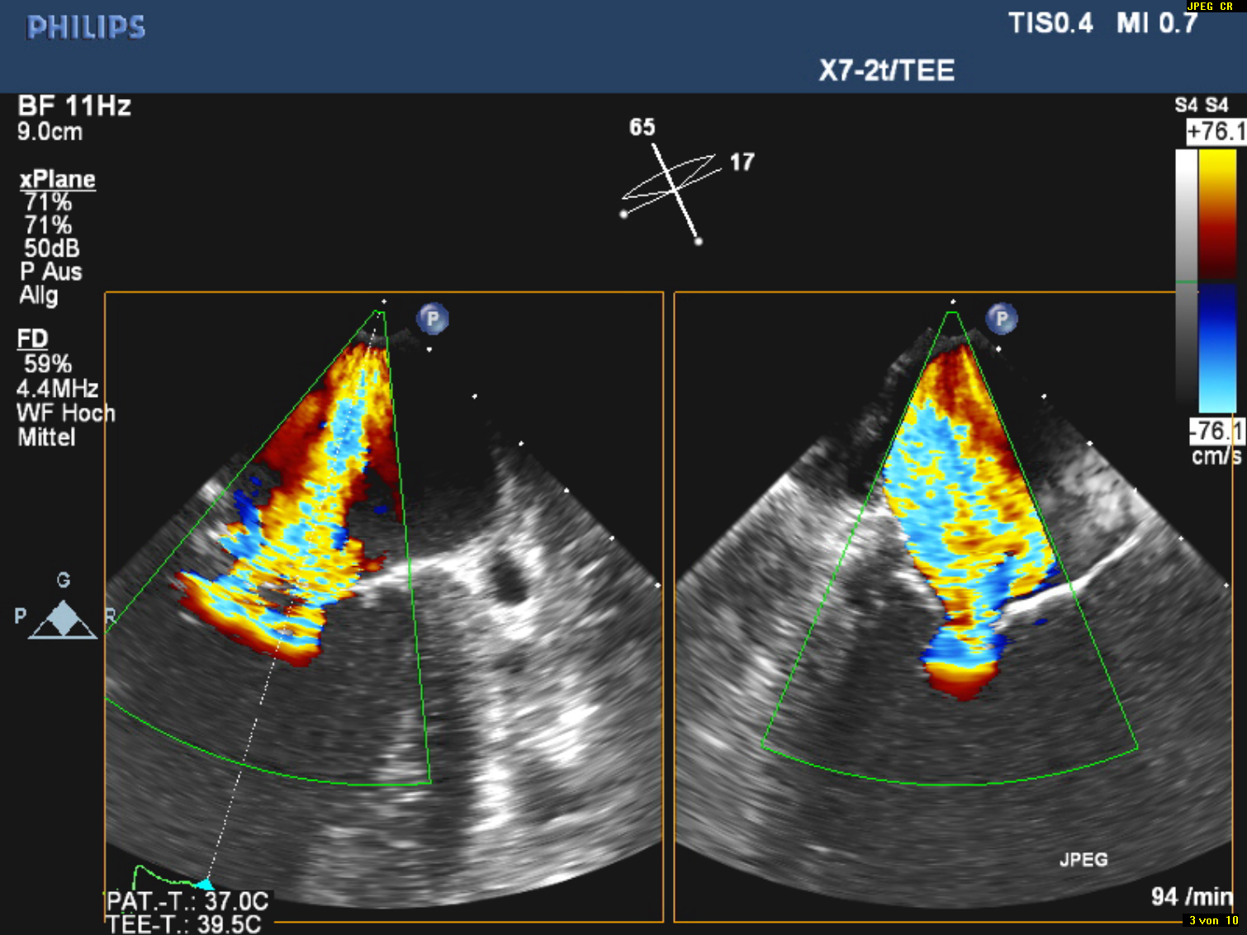Screen dimensions: 1247x935
Task: Click the 9.0cm depth setting
Action: [x=50, y=132]
